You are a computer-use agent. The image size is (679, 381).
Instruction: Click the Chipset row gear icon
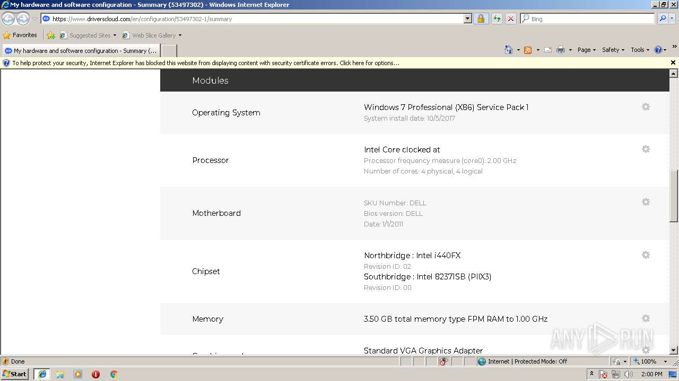tap(646, 255)
